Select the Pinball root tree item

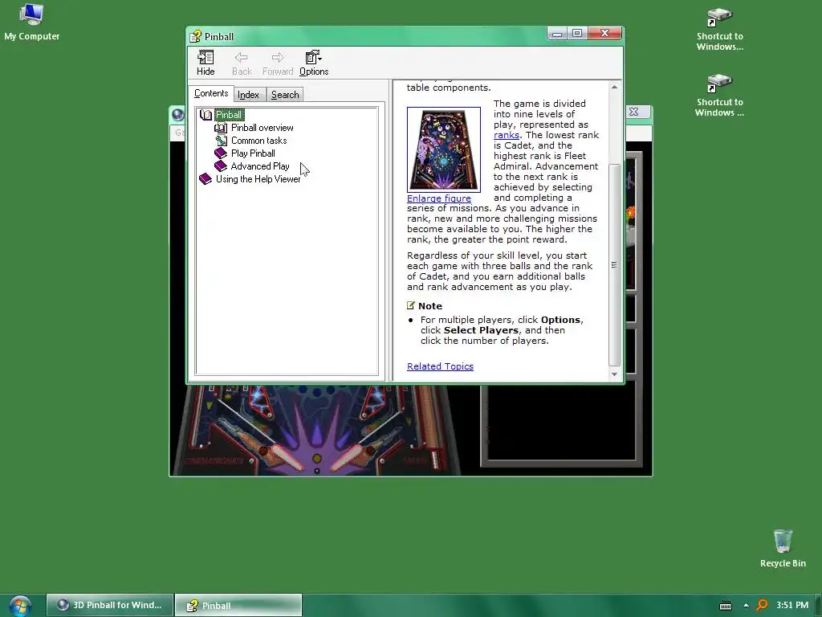[229, 115]
